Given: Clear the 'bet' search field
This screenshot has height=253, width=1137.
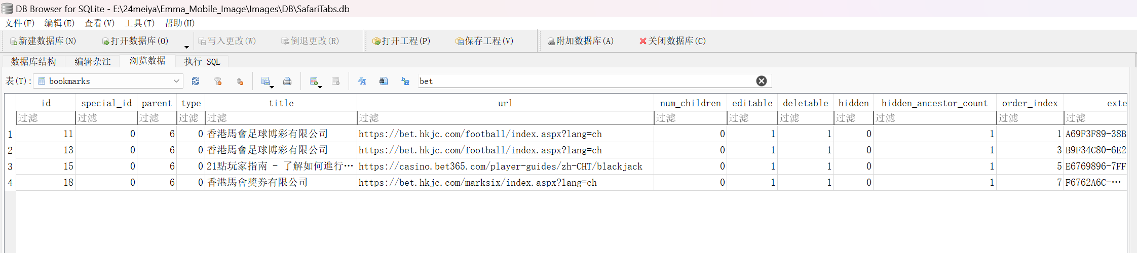Looking at the screenshot, I should pyautogui.click(x=761, y=81).
